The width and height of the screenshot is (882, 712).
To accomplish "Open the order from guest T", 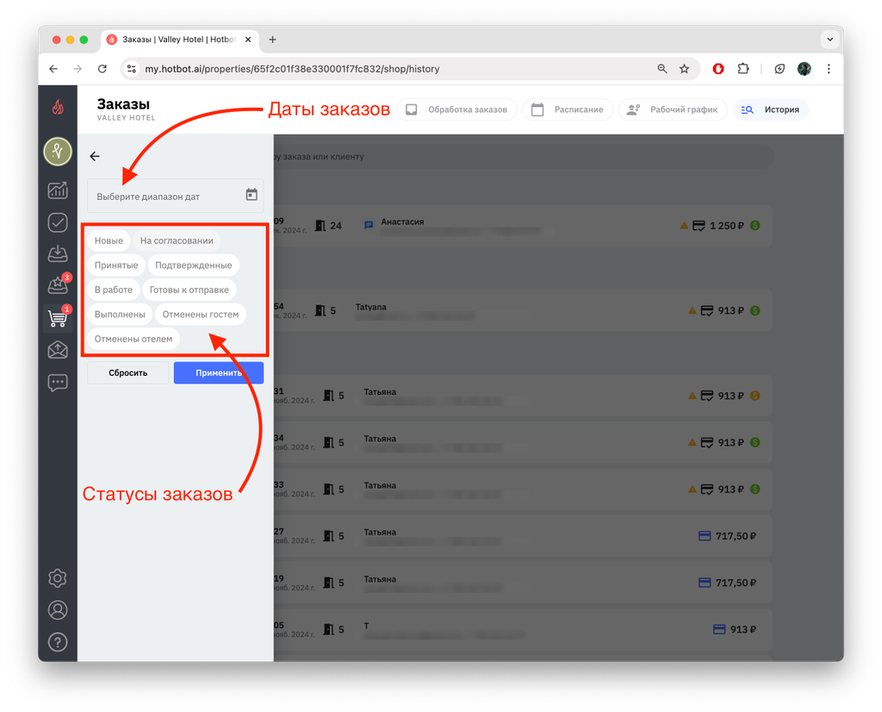I will point(523,629).
